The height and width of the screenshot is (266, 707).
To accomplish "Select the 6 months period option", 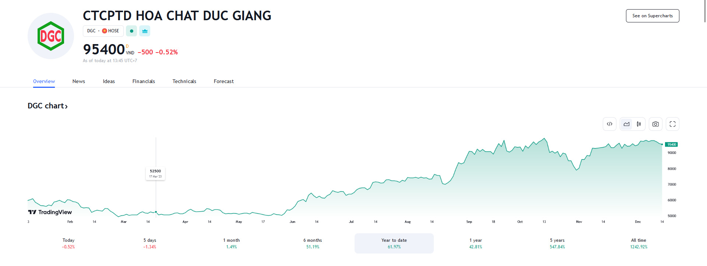I will [313, 243].
